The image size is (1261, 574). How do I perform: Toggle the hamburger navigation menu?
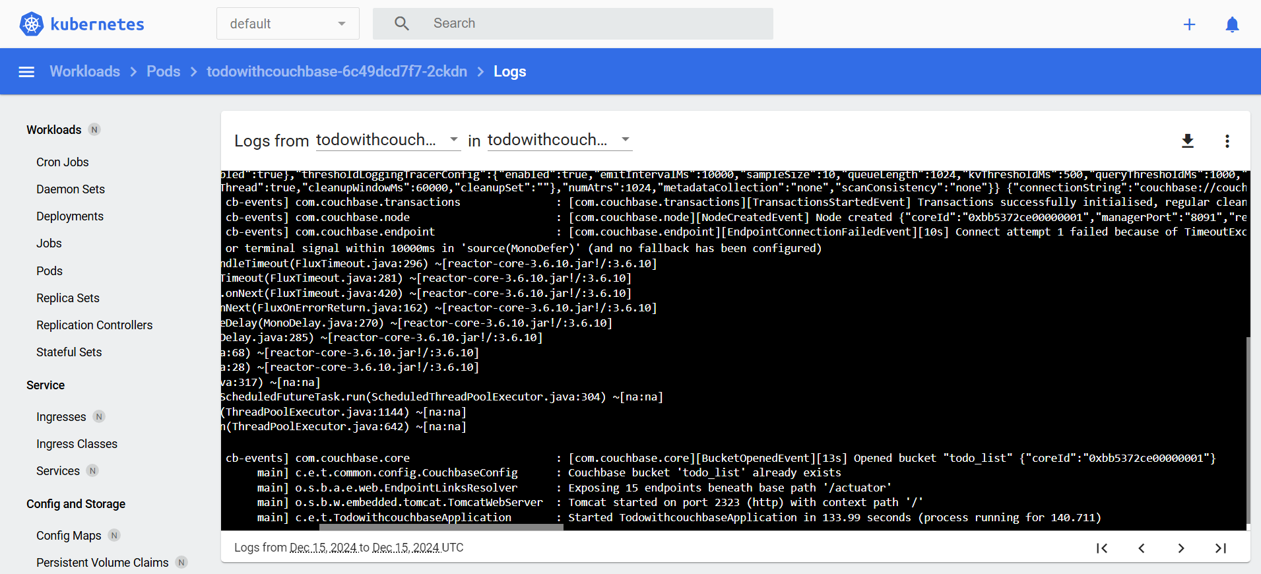tap(26, 72)
